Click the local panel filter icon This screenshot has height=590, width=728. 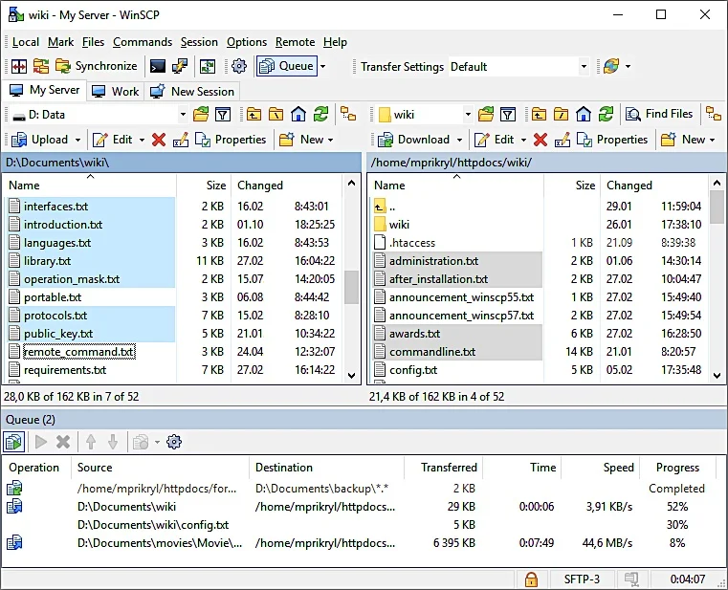coord(223,115)
